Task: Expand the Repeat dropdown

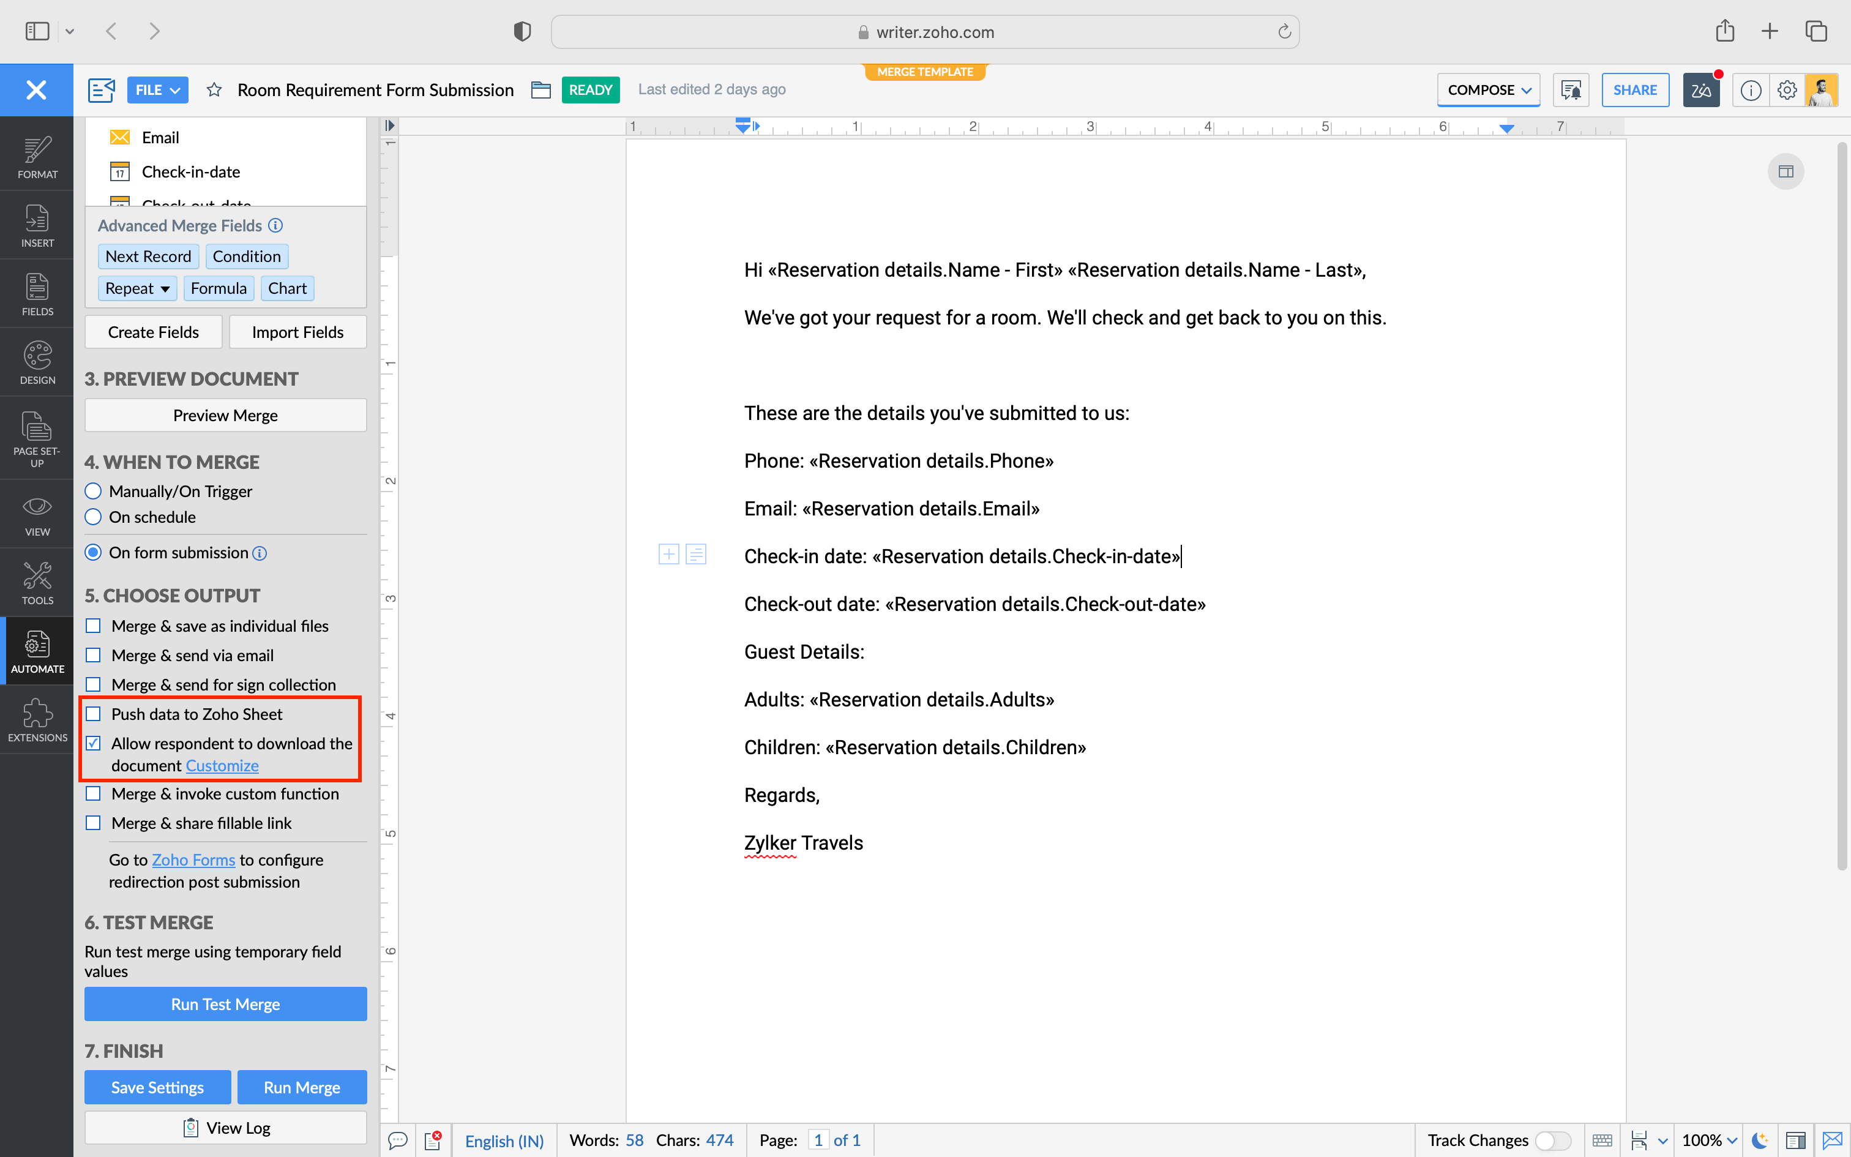Action: coord(138,288)
